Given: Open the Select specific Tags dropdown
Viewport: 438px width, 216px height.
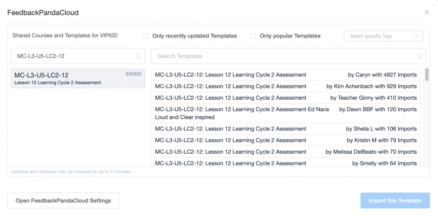Looking at the screenshot, I should pos(383,36).
